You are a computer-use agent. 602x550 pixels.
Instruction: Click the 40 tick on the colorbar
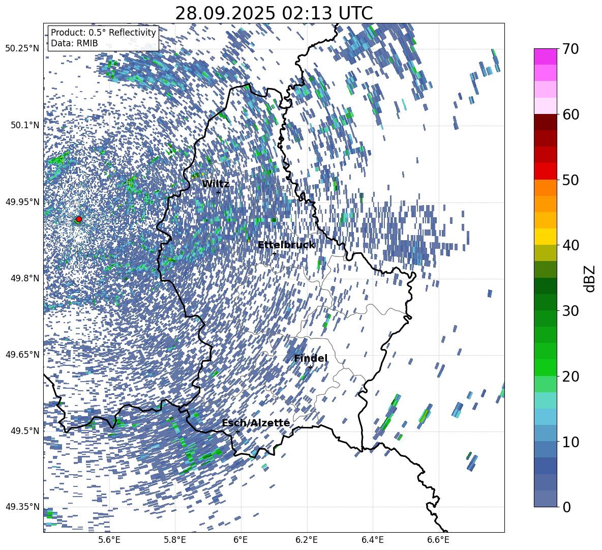point(570,245)
